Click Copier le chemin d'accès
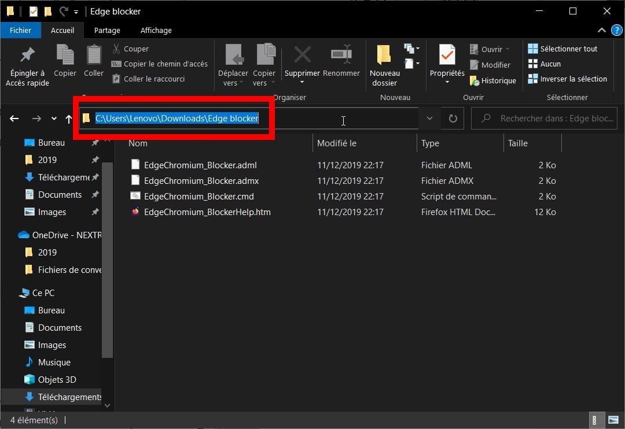 (160, 64)
